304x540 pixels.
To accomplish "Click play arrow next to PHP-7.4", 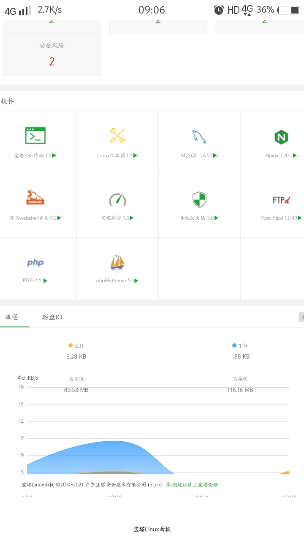I will 45,281.
